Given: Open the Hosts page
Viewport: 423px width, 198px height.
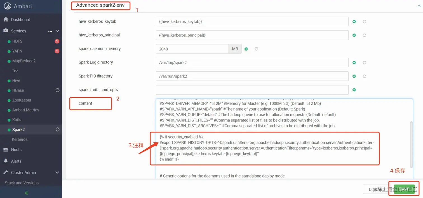Looking at the screenshot, I should [16, 150].
